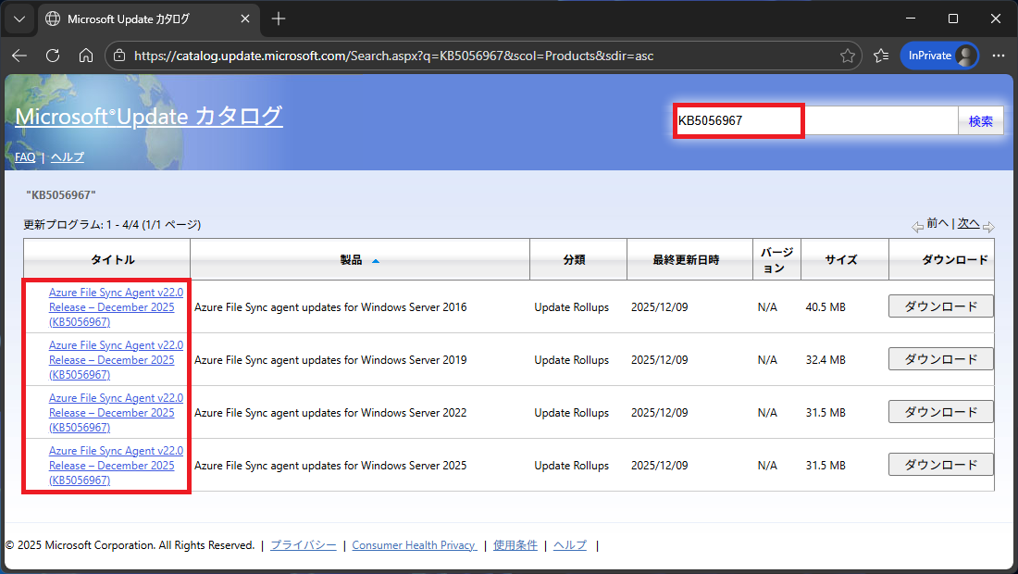
Task: Open the browser Settings and more menu
Action: [998, 56]
